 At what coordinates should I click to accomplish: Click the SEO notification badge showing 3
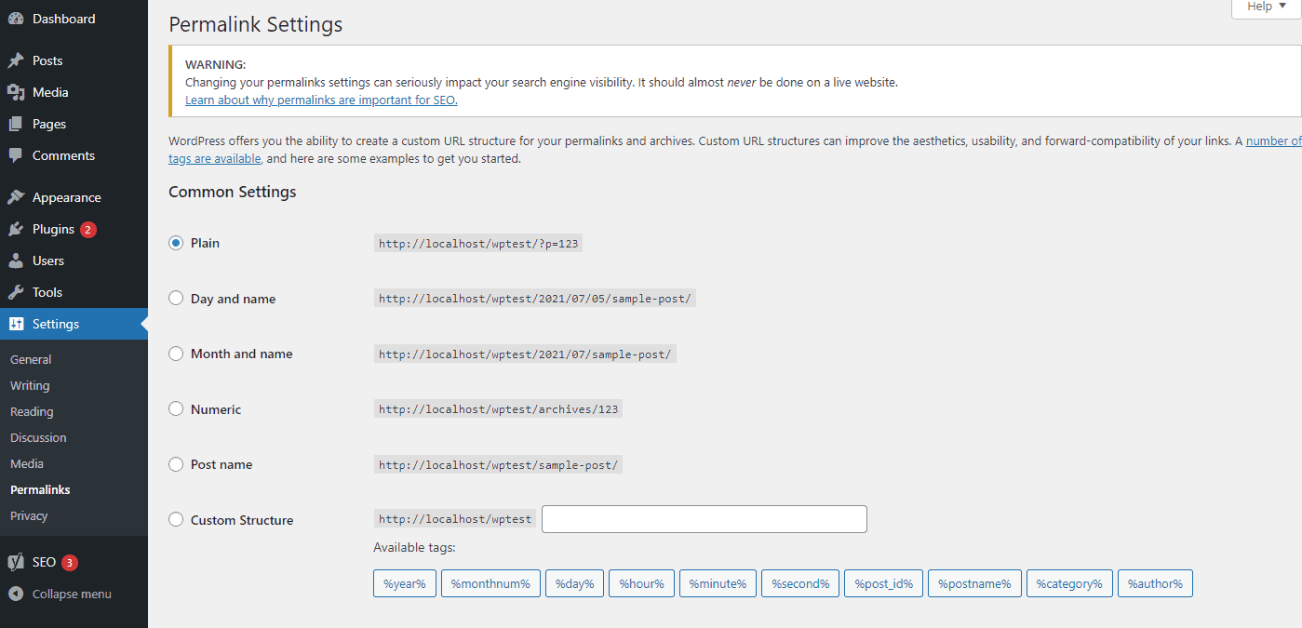(x=70, y=562)
